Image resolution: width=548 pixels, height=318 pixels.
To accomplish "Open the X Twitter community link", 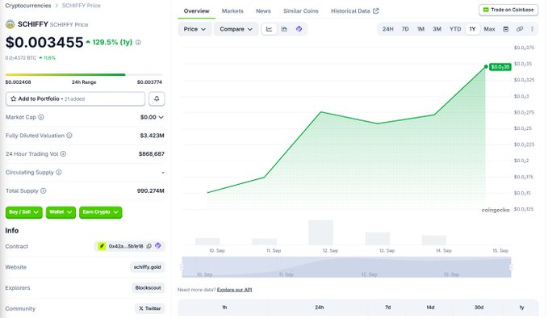I will point(150,308).
